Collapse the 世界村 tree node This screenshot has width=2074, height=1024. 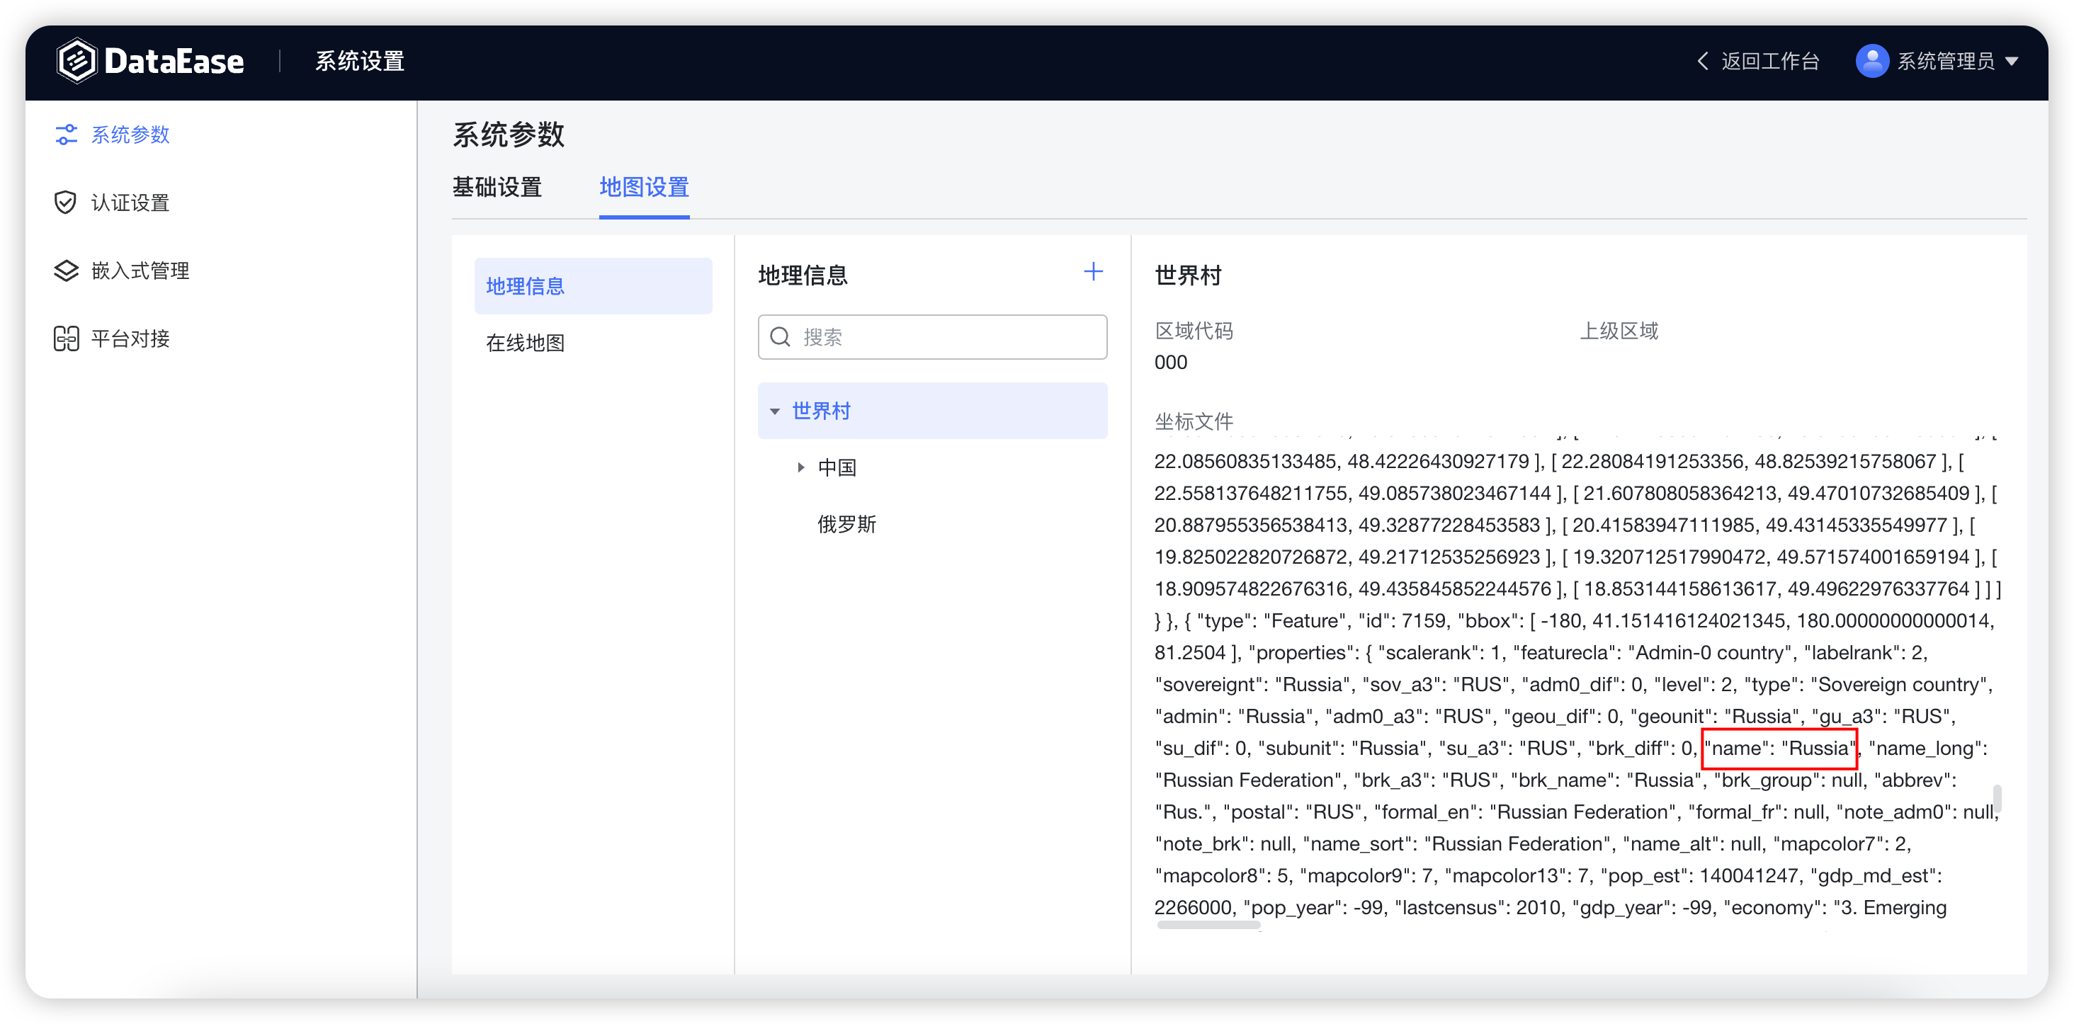click(776, 411)
